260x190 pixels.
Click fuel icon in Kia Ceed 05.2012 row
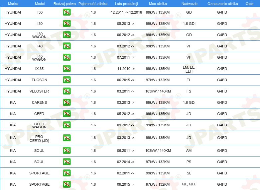tap(66, 113)
